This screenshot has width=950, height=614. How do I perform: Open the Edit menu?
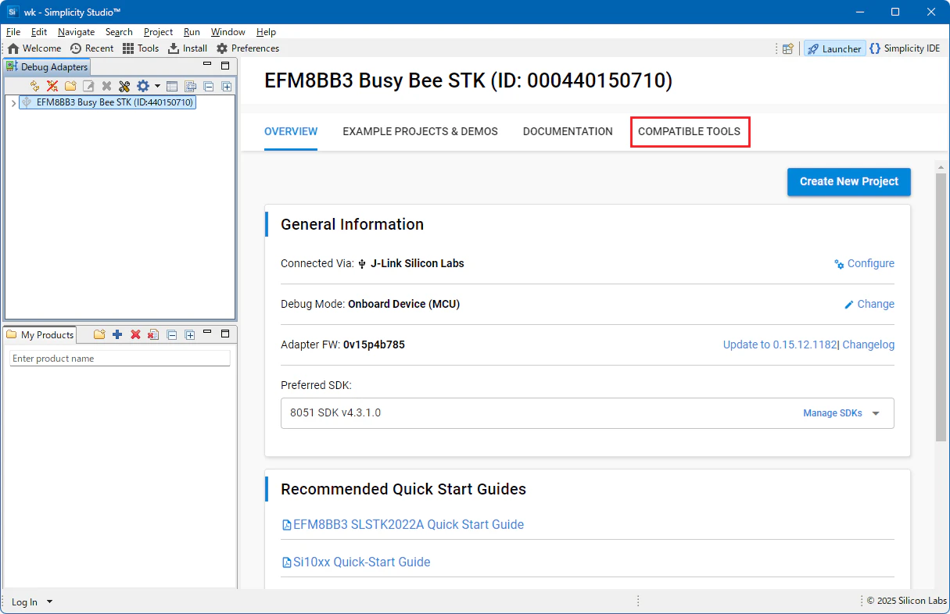(39, 32)
